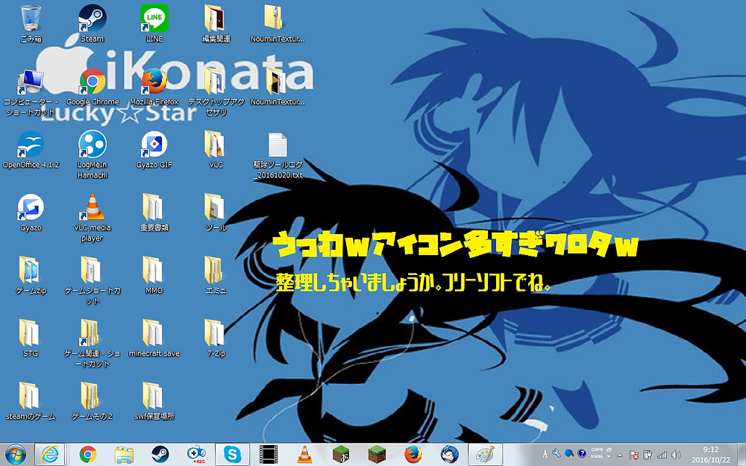
Task: Open the 7-Zip folder
Action: [x=216, y=339]
